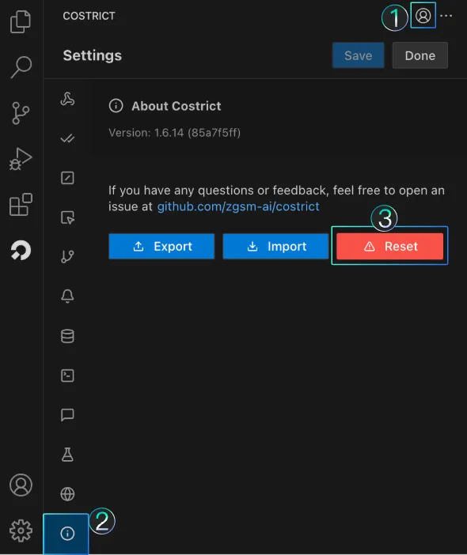Open Accounts icon in the activity bar

click(x=21, y=485)
